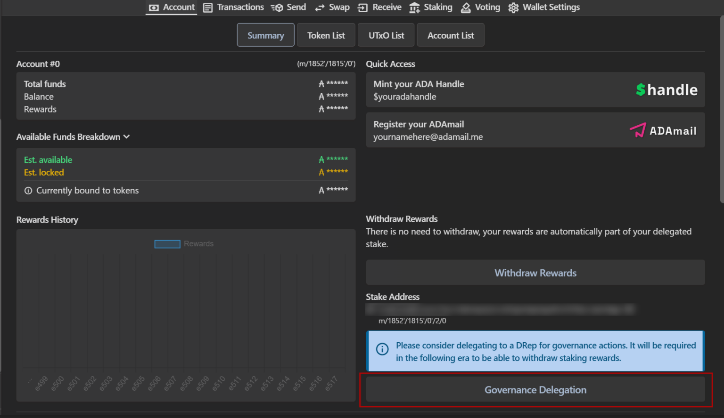Click the Staking icon in navigation
Image resolution: width=724 pixels, height=418 pixels.
pos(414,8)
